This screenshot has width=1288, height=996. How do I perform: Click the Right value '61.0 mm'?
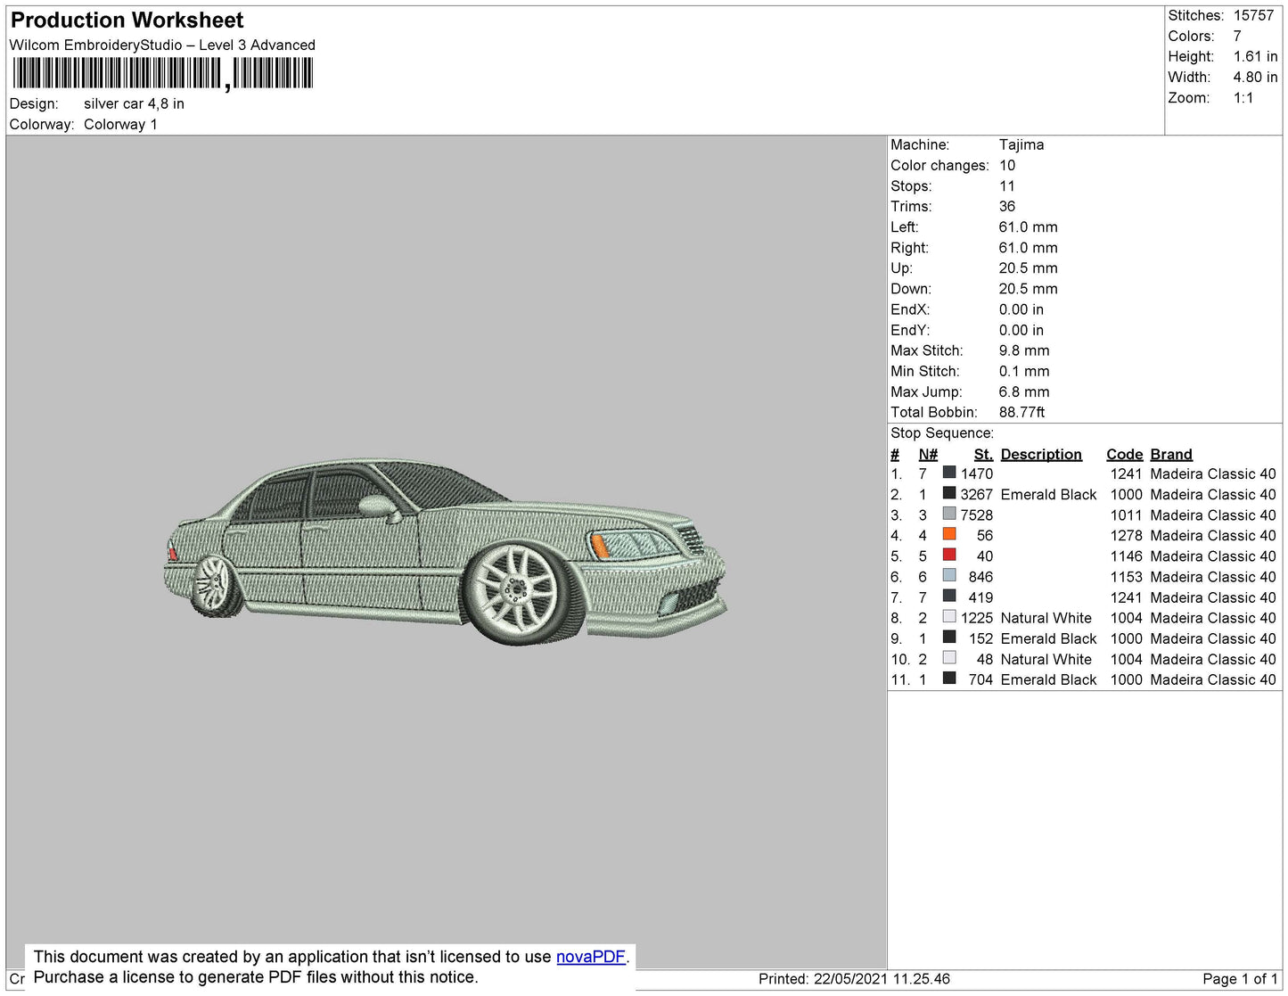1029,247
